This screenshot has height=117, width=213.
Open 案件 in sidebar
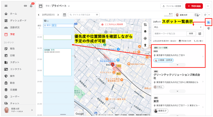click(12, 76)
